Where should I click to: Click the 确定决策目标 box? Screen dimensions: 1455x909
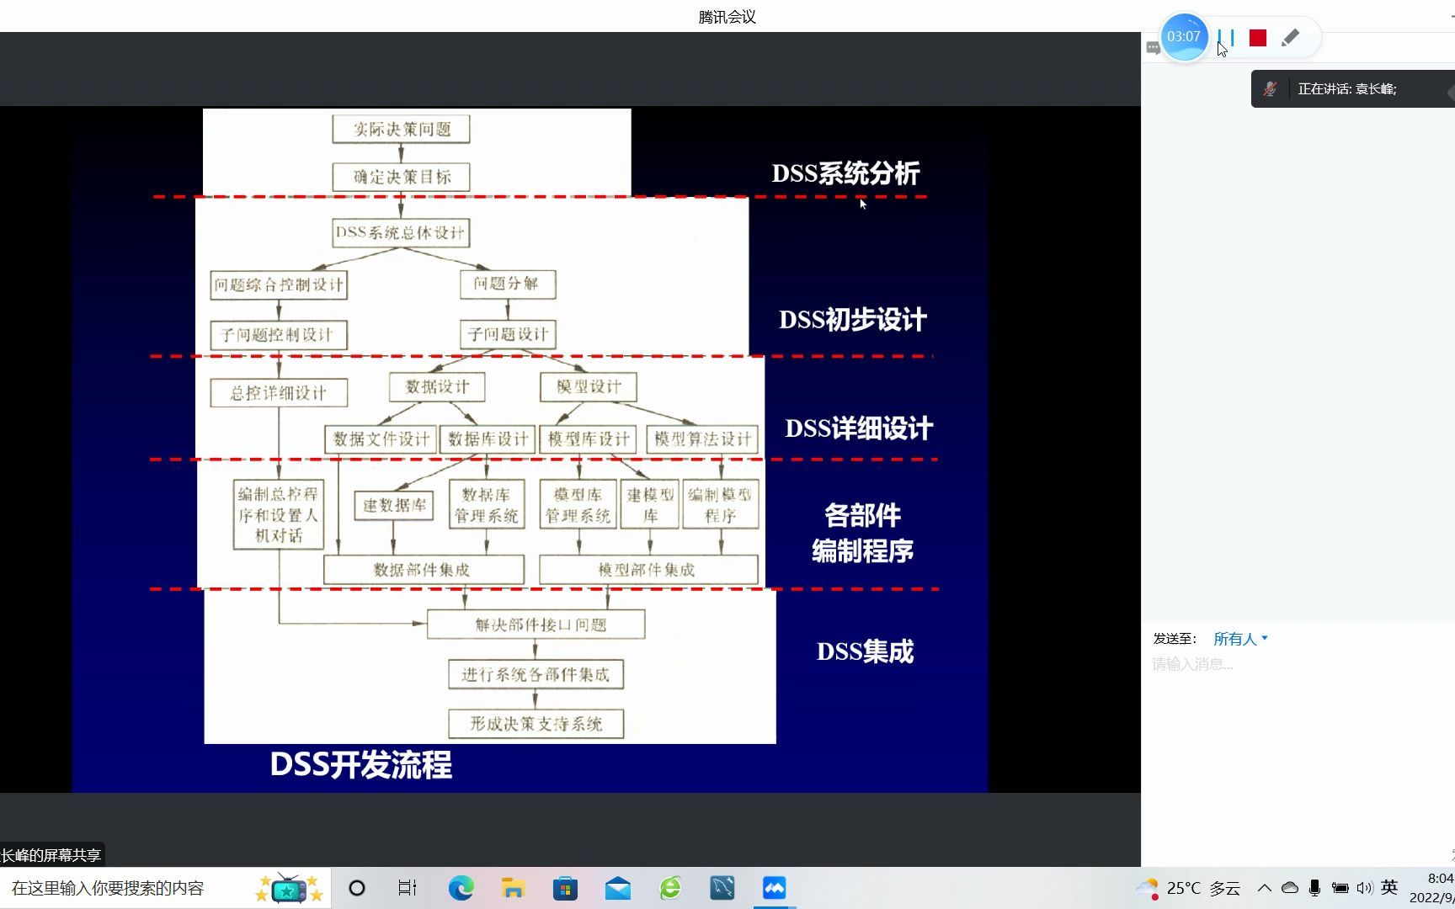point(401,177)
